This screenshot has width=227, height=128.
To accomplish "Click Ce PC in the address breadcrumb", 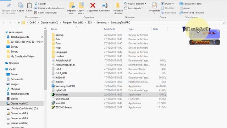I will point(33,23).
